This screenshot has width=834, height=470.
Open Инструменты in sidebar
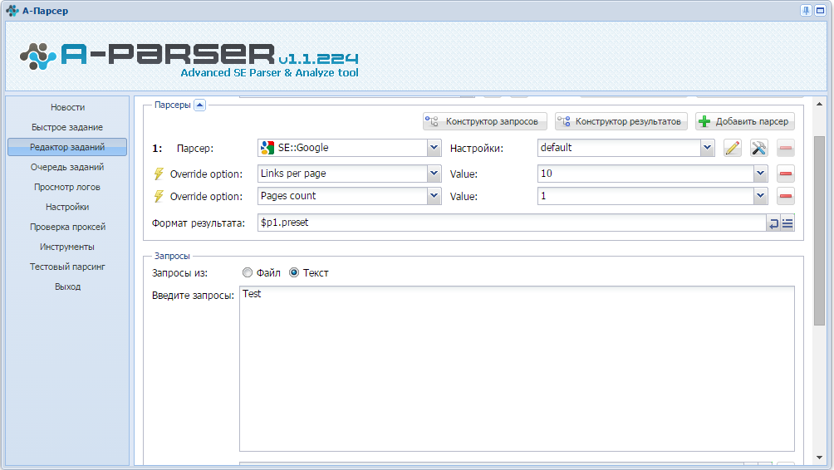pyautogui.click(x=67, y=247)
